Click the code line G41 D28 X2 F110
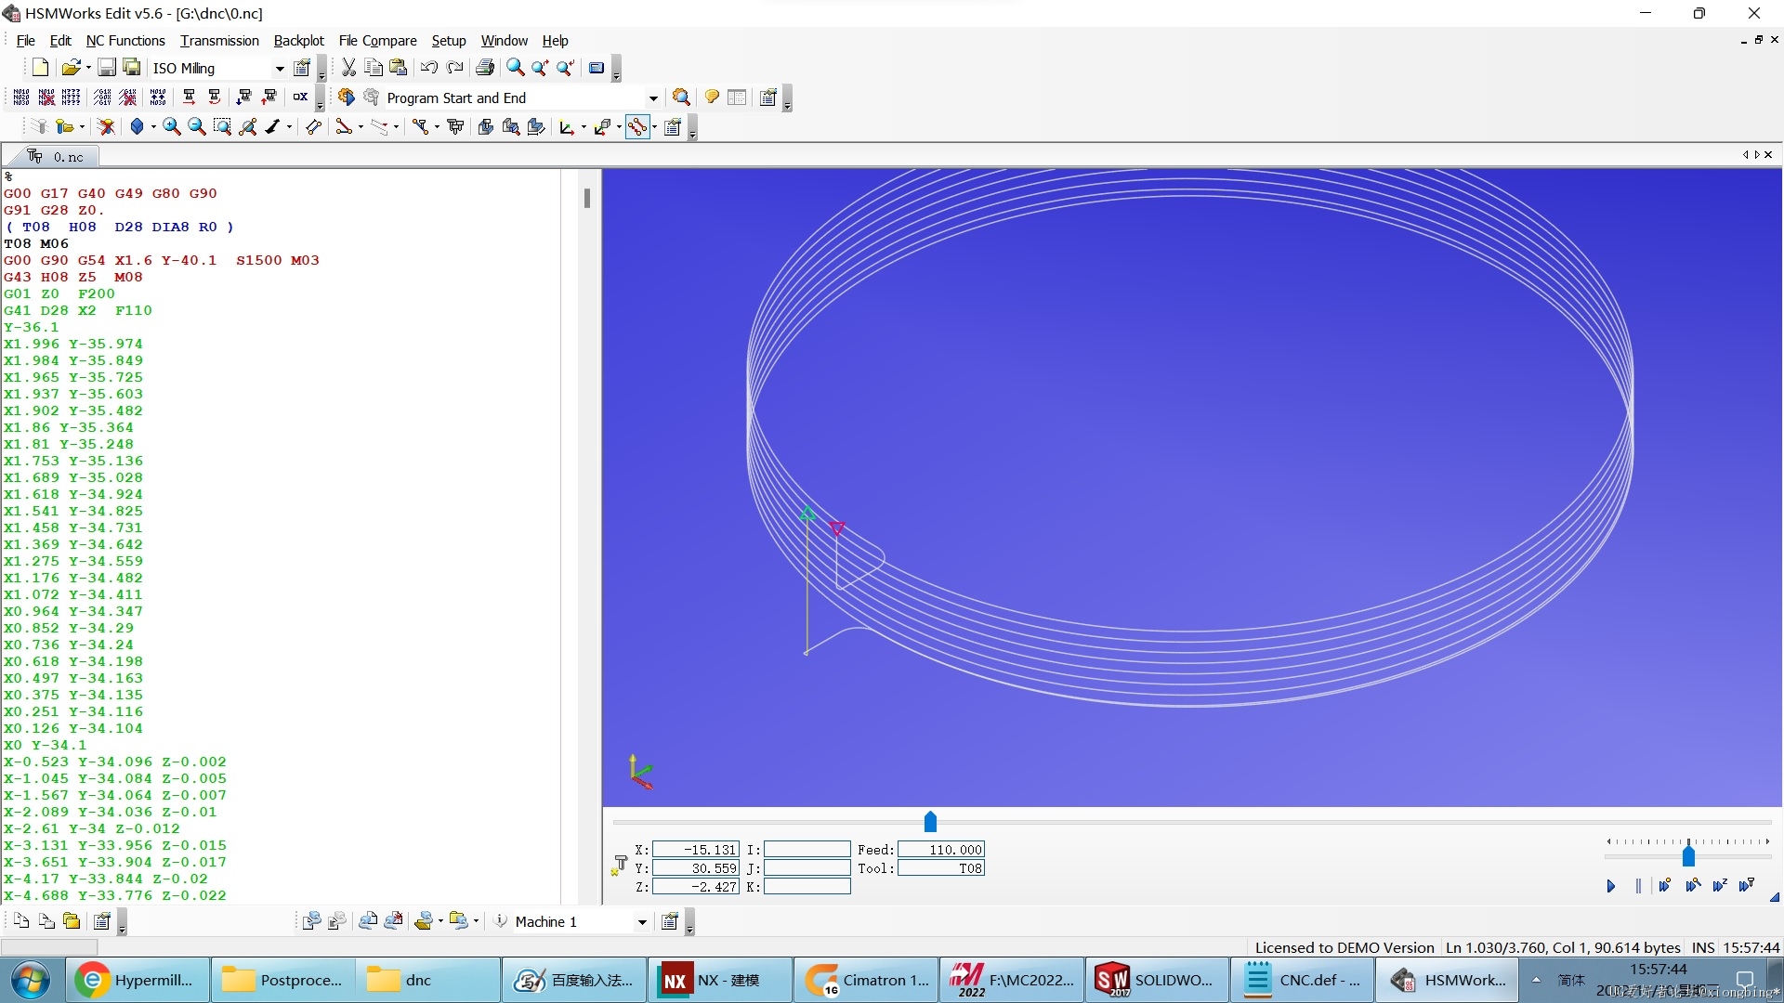 point(78,310)
